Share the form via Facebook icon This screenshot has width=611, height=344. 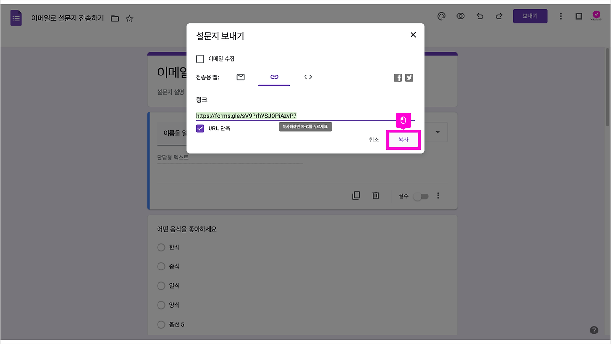click(x=398, y=77)
